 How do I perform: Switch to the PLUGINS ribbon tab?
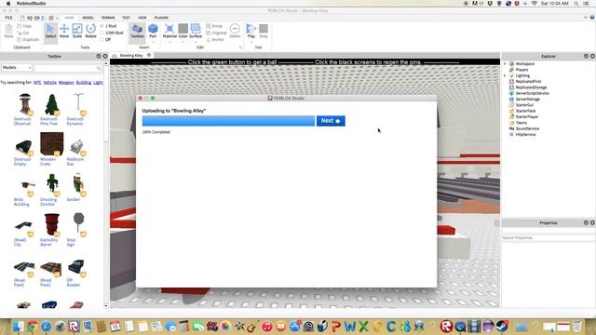click(161, 18)
